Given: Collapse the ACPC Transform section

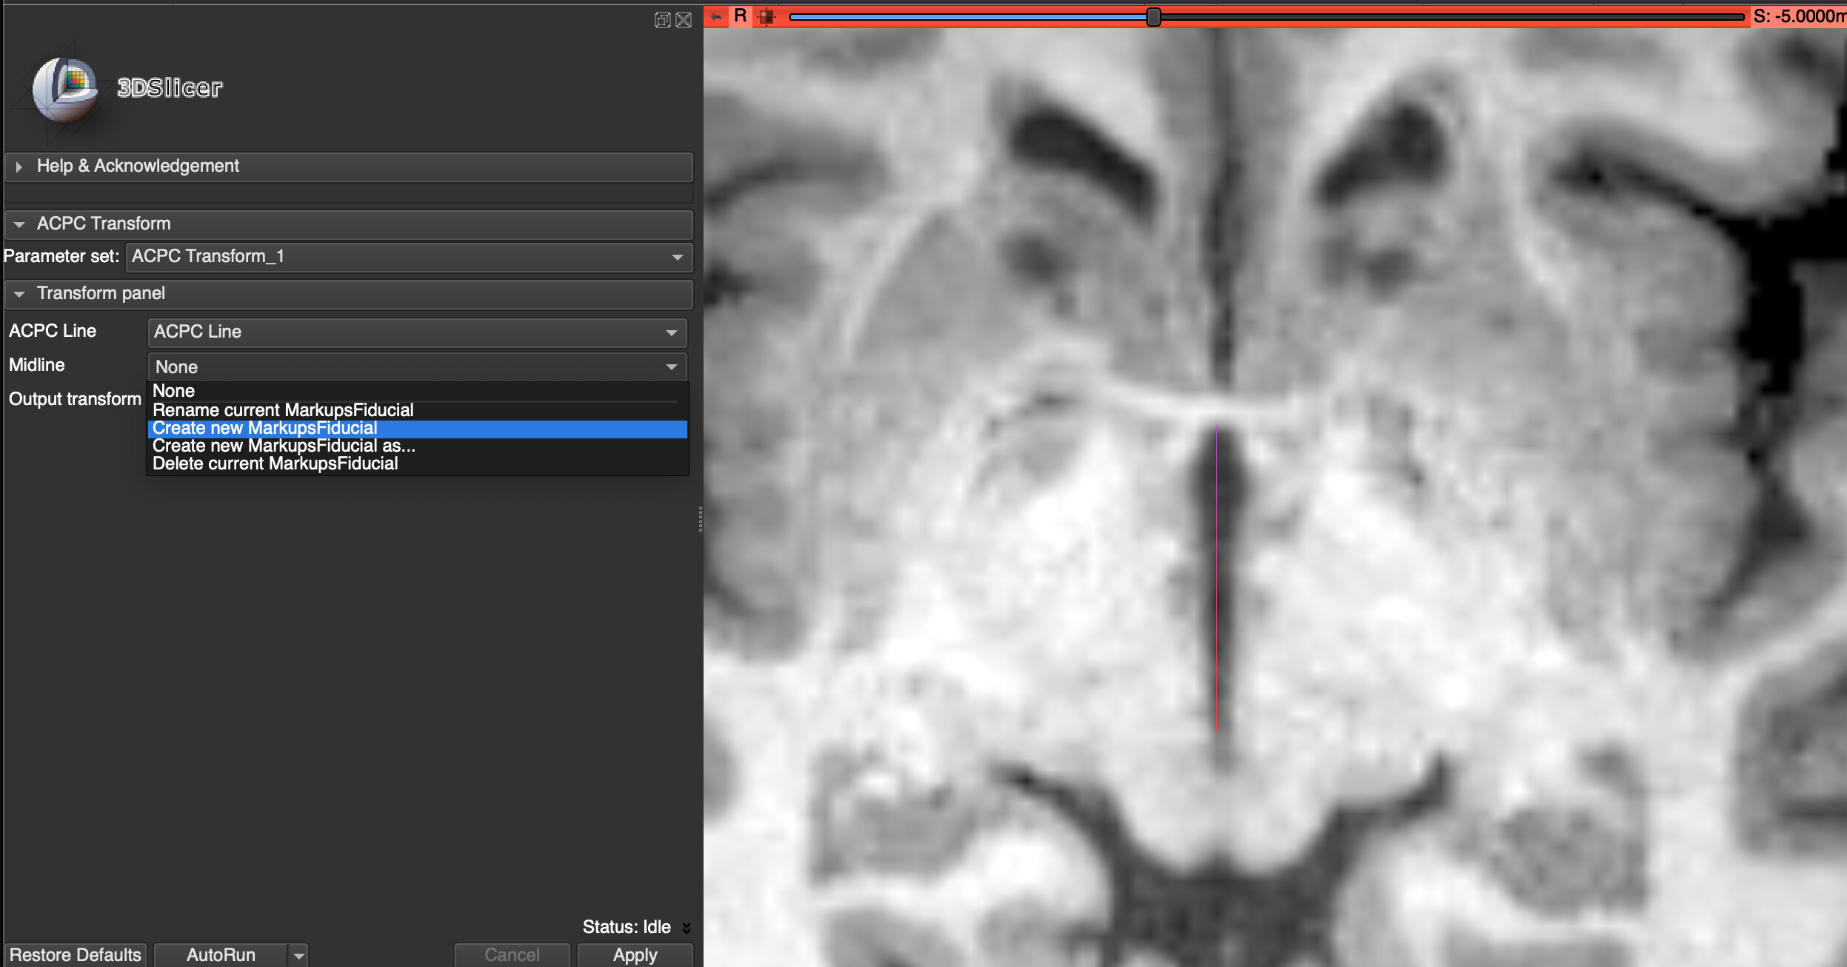Looking at the screenshot, I should tap(20, 224).
